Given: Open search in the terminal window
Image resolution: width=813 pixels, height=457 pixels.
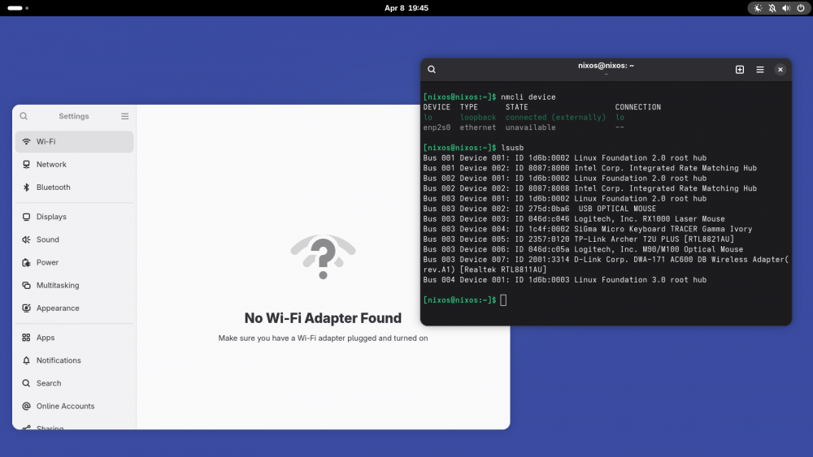Looking at the screenshot, I should [x=432, y=69].
